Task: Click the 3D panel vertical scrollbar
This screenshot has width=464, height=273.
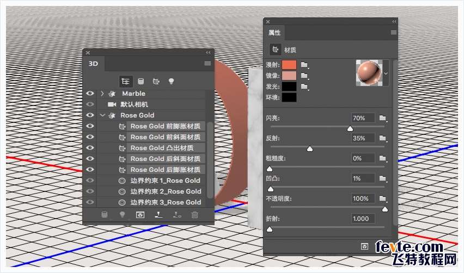Action: [210, 159]
